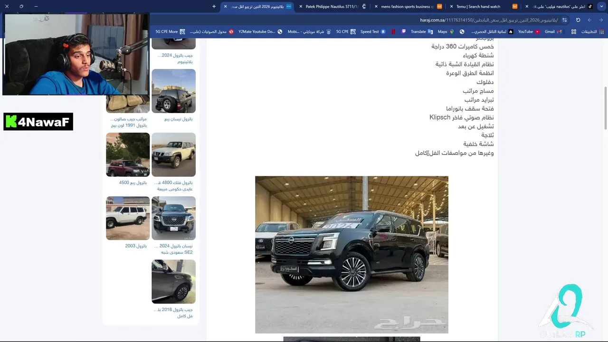Click the text ثلاجة
The image size is (608, 342).
click(x=487, y=135)
